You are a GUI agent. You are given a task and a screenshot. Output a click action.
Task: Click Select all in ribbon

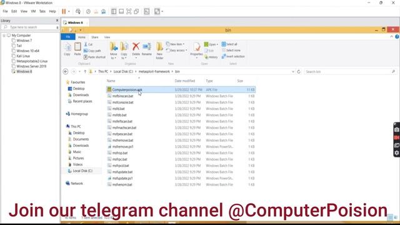pos(229,44)
